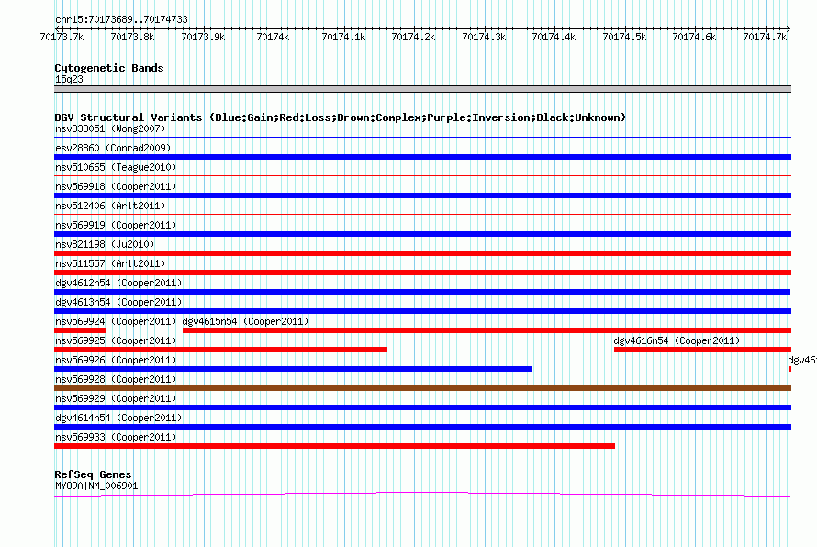
Task: Click the nsv569929 (Cooper2011) label
Action: point(116,398)
